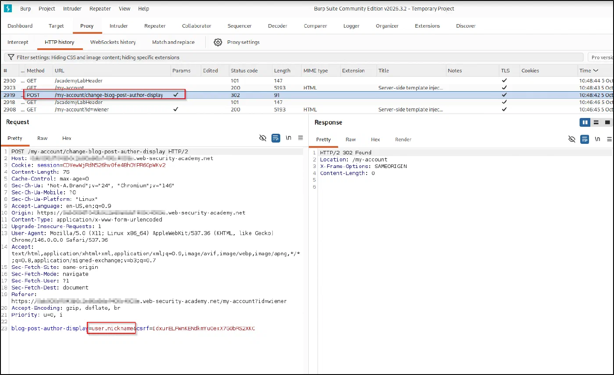The height and width of the screenshot is (375, 614).
Task: Open the Intercept sub-tab
Action: click(18, 42)
